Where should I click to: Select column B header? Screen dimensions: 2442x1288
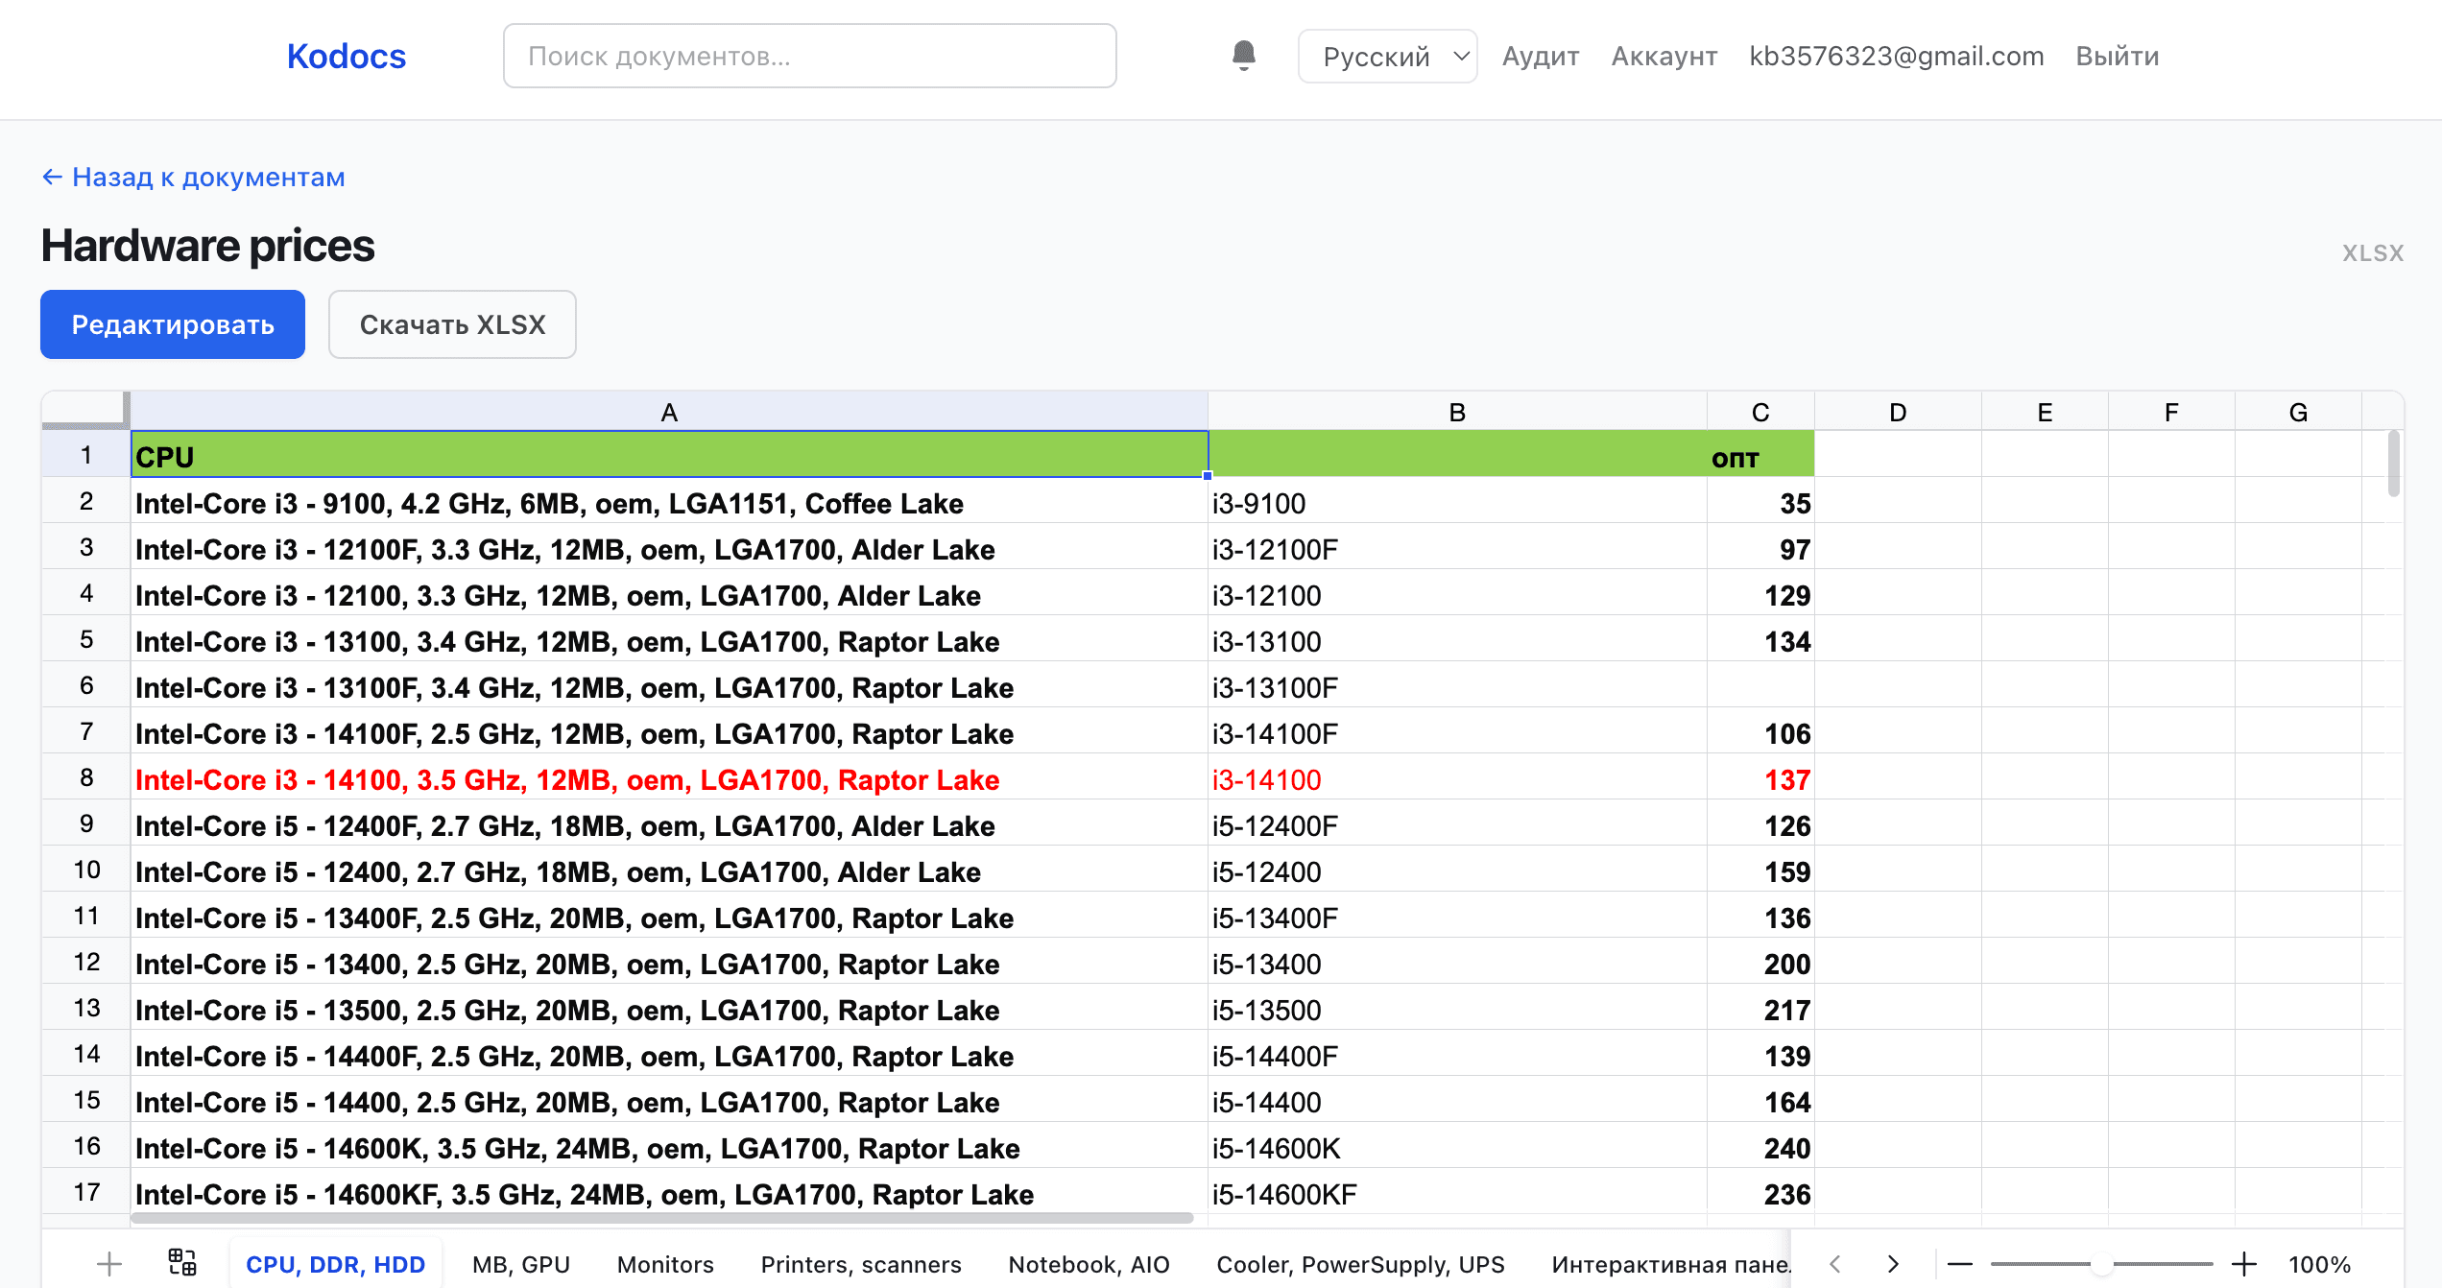click(1457, 412)
